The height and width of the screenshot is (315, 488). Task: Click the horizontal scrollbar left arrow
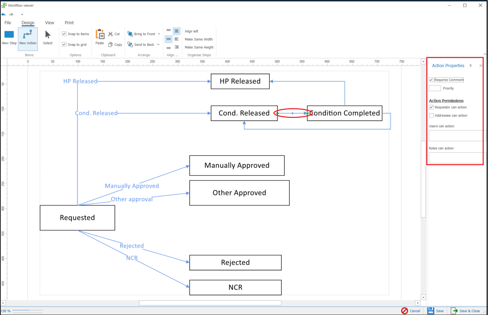pyautogui.click(x=3, y=303)
